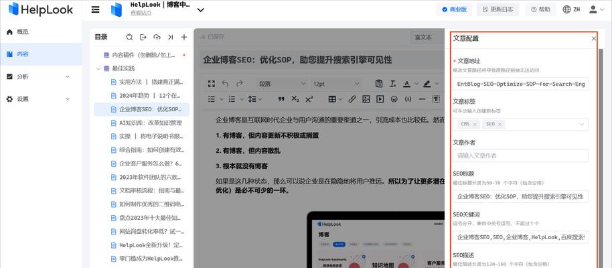612x268 pixels.
Task: Go to 内容 in the sidebar
Action: pyautogui.click(x=41, y=54)
